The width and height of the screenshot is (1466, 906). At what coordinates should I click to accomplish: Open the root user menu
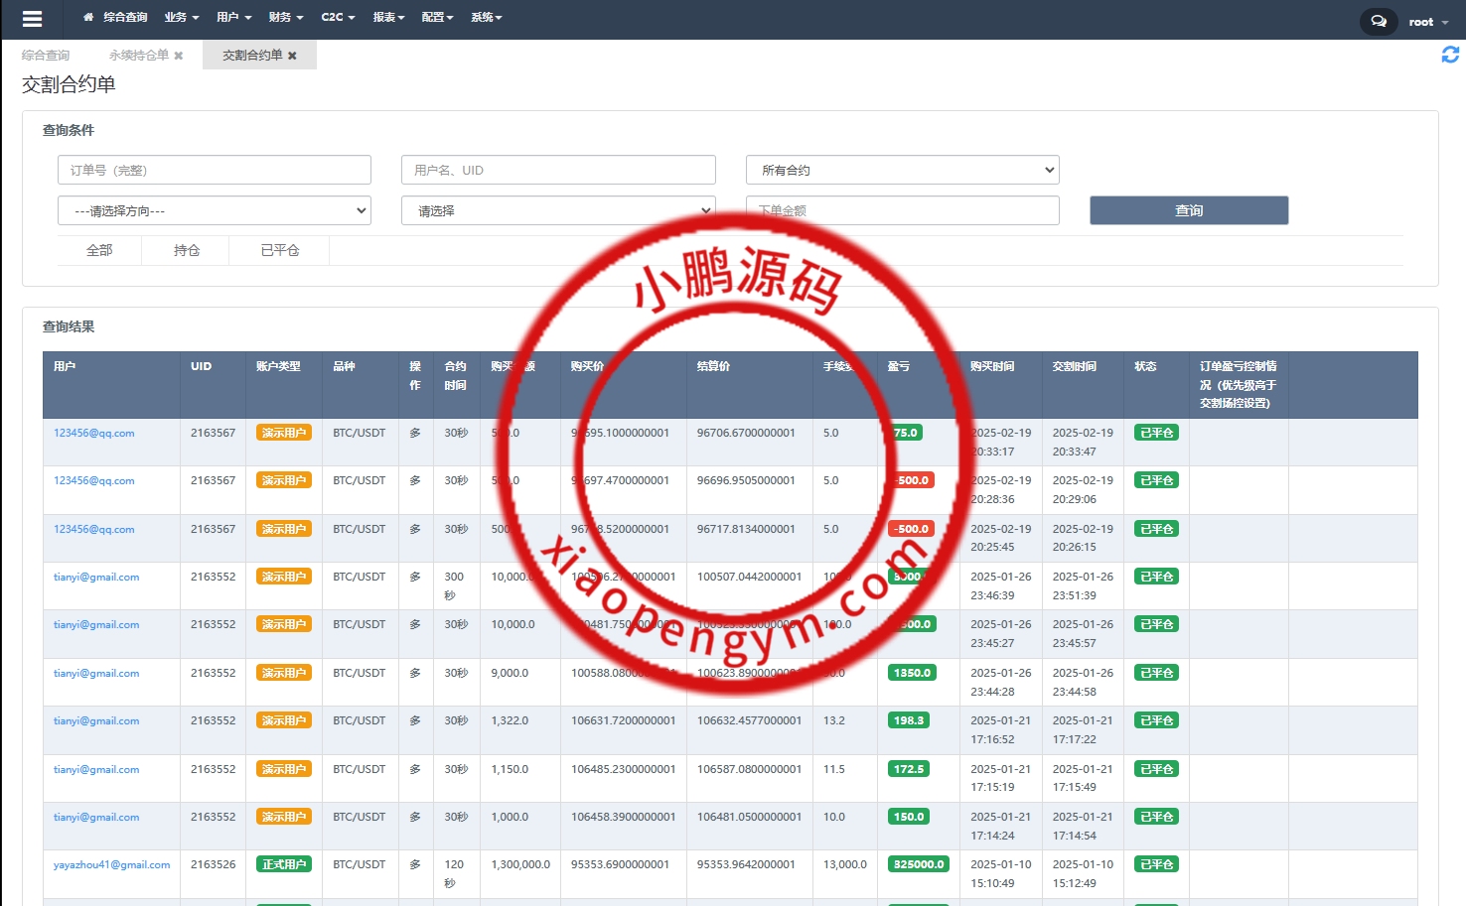pyautogui.click(x=1428, y=22)
